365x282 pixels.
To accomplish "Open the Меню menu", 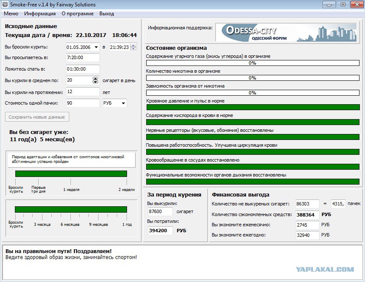I will 11,14.
